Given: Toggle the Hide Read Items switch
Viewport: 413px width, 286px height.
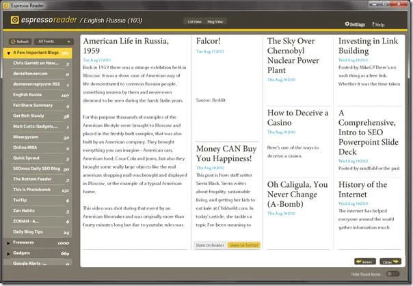Looking at the screenshot, I should click(x=392, y=274).
